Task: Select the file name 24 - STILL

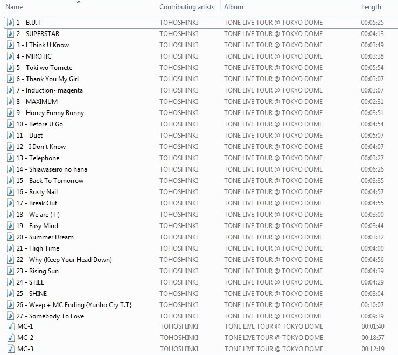Action: click(30, 282)
